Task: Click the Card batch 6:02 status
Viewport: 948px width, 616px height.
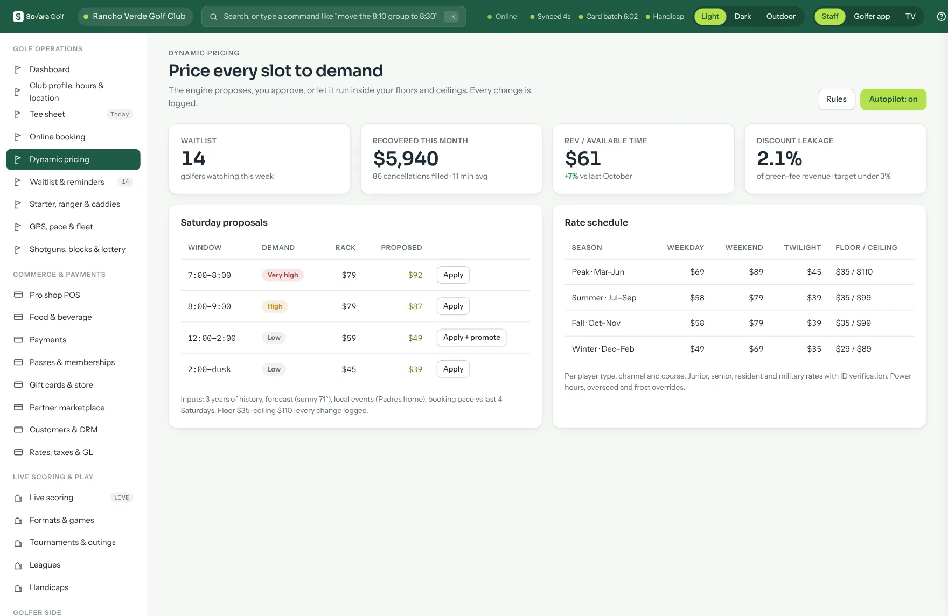Action: pyautogui.click(x=608, y=17)
